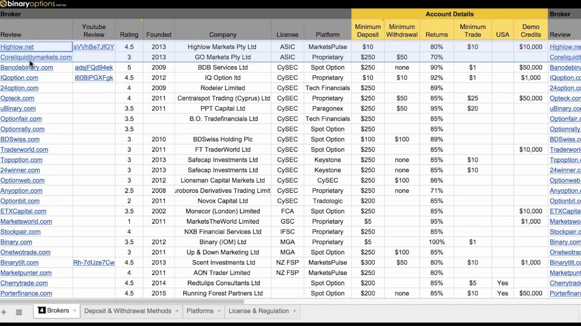Select the Binary (IOM) Ltd company cell
Screen dimensions: 581x326
pyautogui.click(x=223, y=242)
